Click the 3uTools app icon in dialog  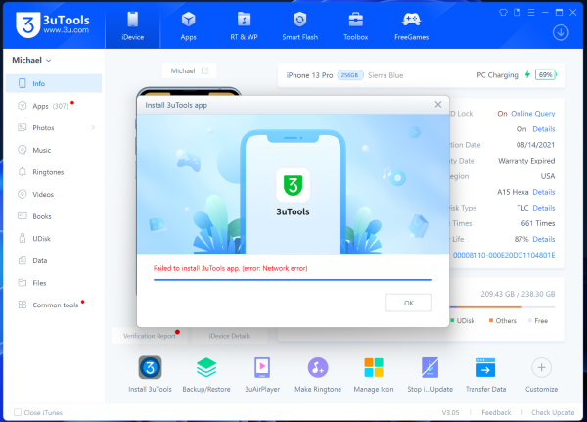(293, 185)
